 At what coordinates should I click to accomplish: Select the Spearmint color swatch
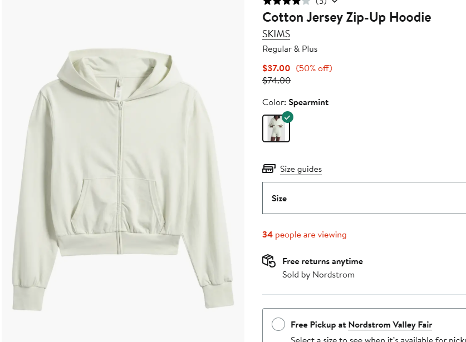point(276,128)
